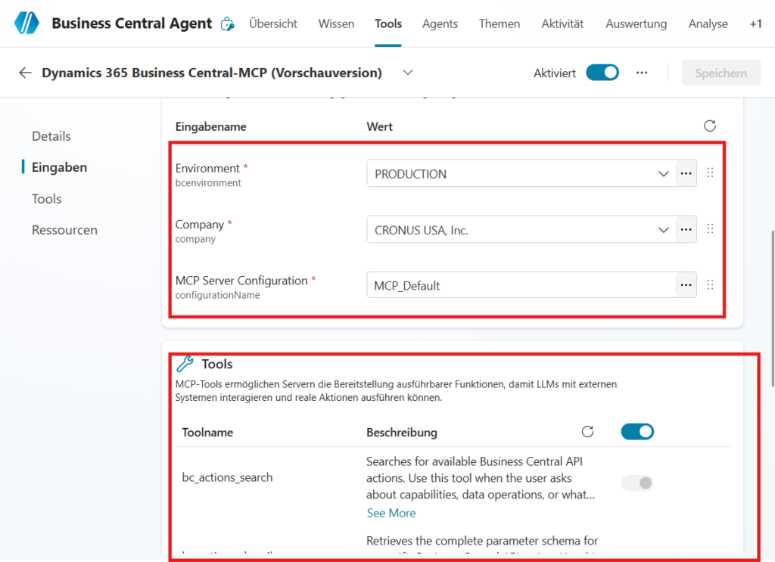Toggle the bc_actions_search tool switch

coord(637,483)
